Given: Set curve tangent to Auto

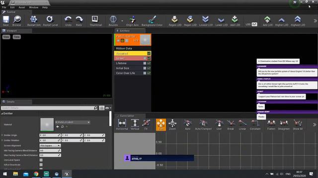Looking at the screenshot, I should (x=188, y=125).
